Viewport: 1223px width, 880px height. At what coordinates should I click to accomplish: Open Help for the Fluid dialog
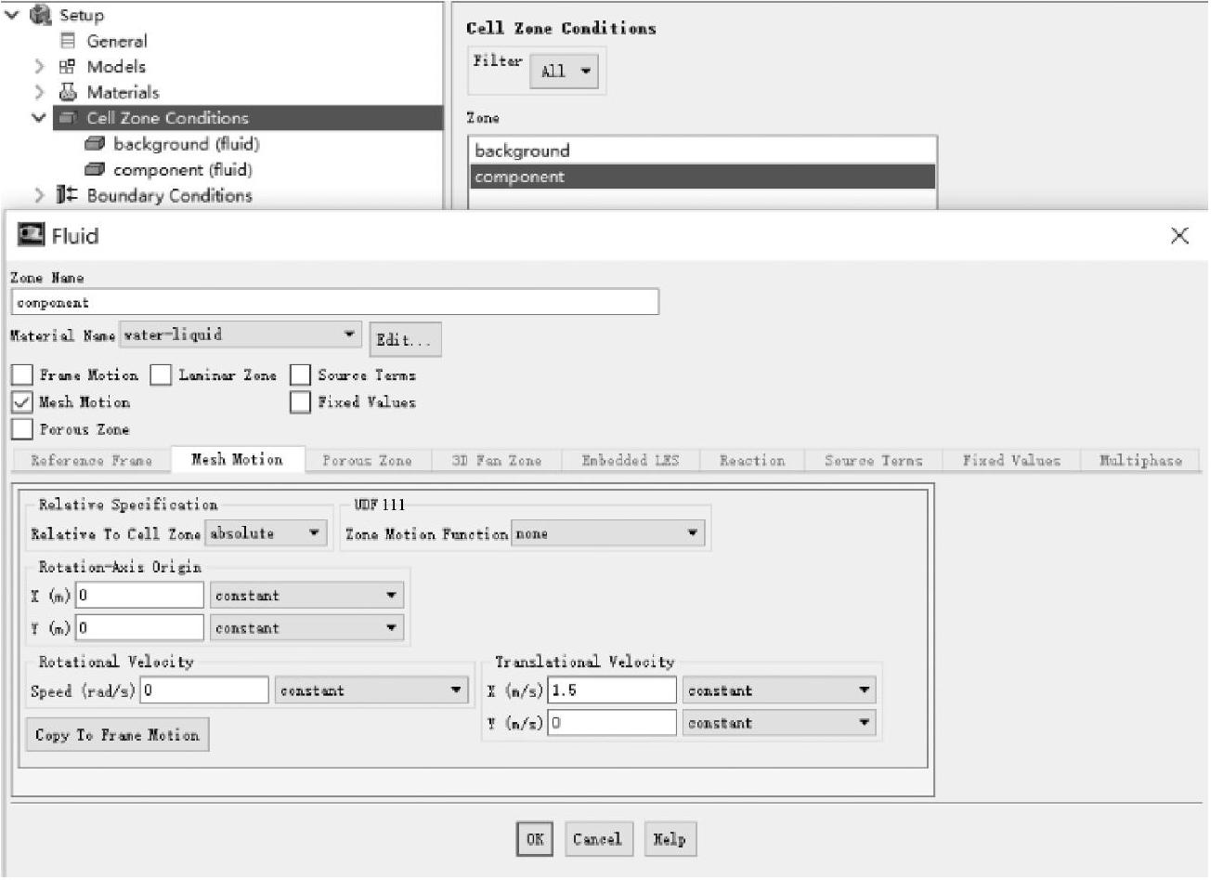point(670,839)
